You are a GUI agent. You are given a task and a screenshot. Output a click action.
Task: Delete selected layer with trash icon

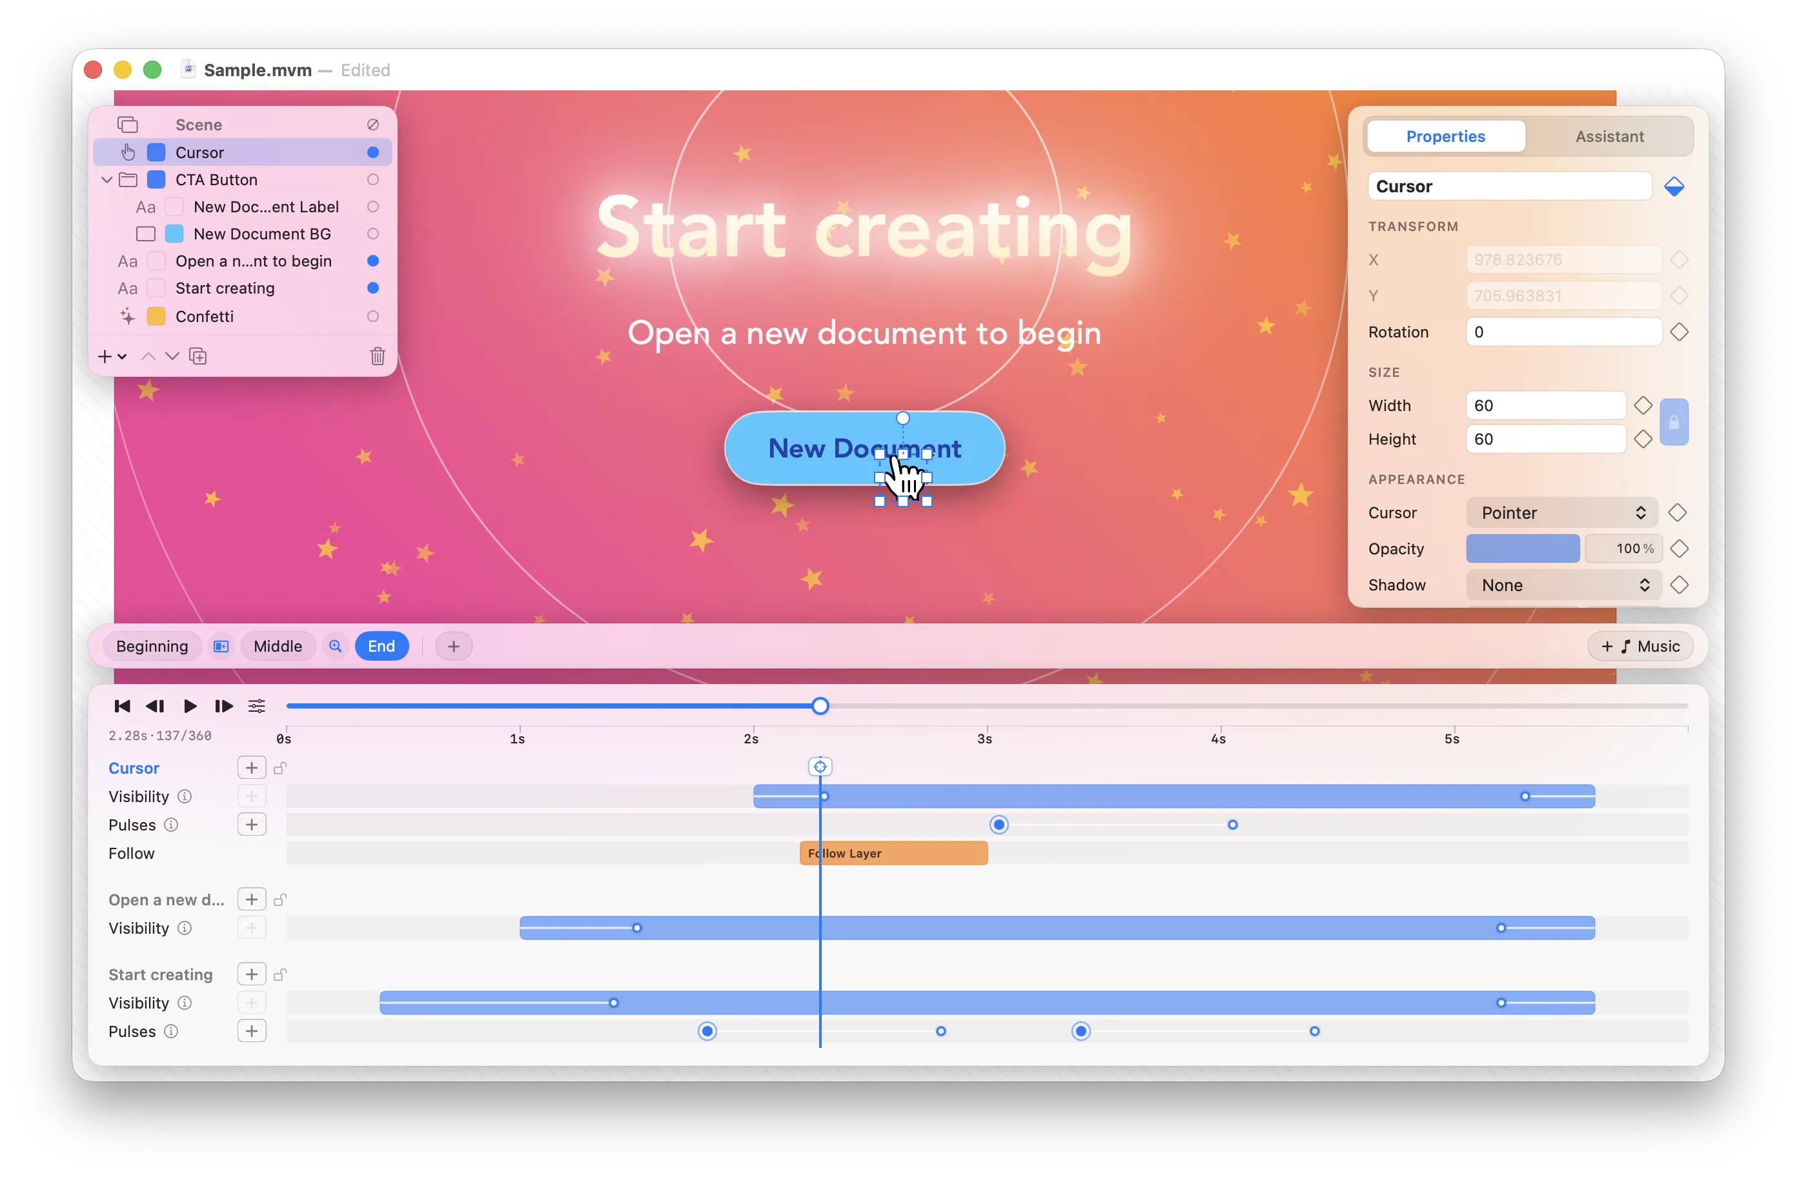(x=378, y=356)
